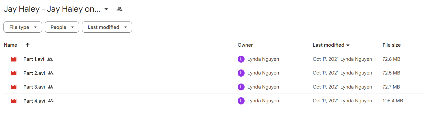
Task: Select the Part 3.avi file row
Action: (214, 87)
